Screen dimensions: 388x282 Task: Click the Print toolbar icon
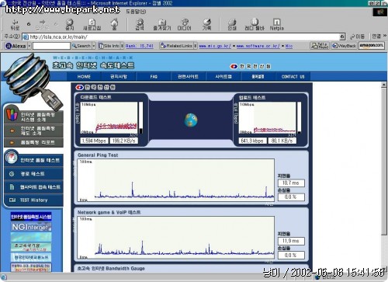tap(232, 25)
